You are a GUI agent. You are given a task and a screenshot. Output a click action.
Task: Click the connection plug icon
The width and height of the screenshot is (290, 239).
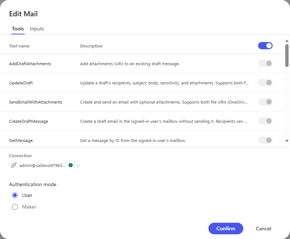pyautogui.click(x=14, y=165)
